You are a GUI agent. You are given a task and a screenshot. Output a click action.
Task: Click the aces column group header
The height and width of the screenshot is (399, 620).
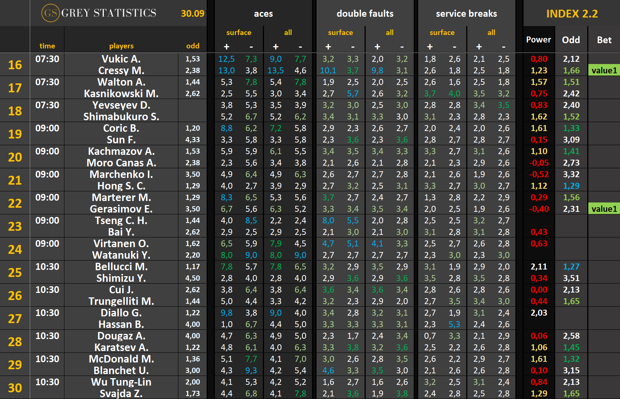tap(263, 13)
